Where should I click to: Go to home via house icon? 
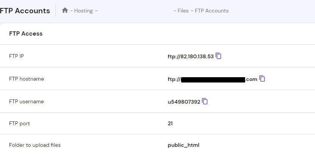[65, 10]
